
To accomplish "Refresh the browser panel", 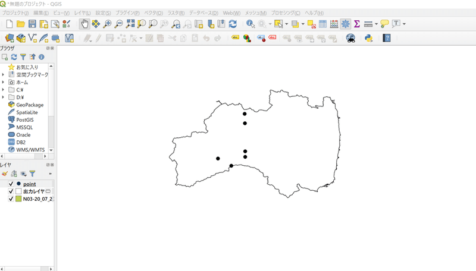I will click(x=14, y=57).
